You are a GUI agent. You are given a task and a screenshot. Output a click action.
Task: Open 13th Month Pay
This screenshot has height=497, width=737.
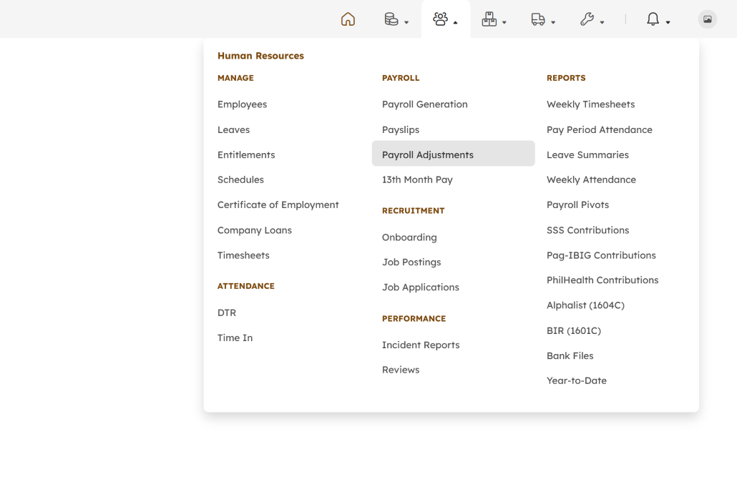click(417, 179)
